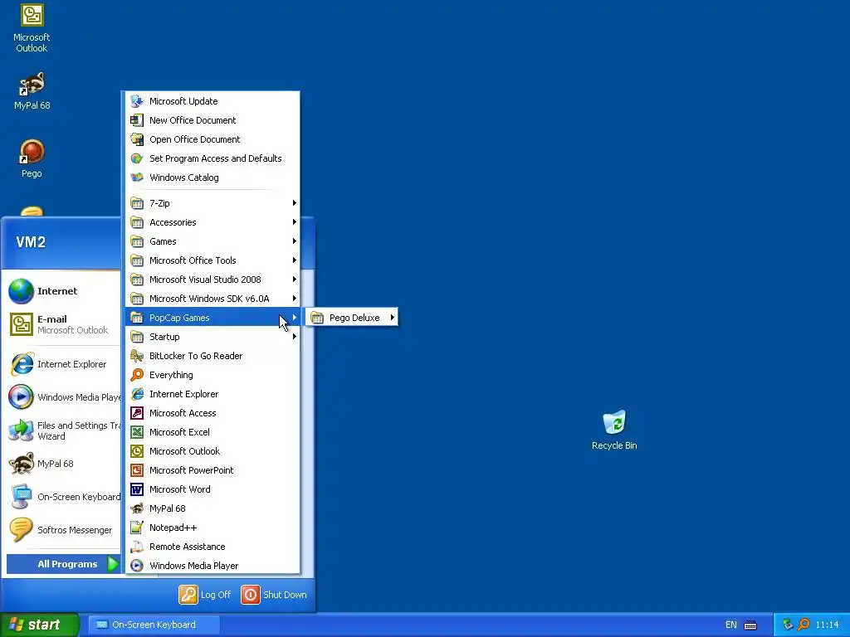
Task: Open MyPal 68 desktop shortcut icon
Action: (32, 84)
